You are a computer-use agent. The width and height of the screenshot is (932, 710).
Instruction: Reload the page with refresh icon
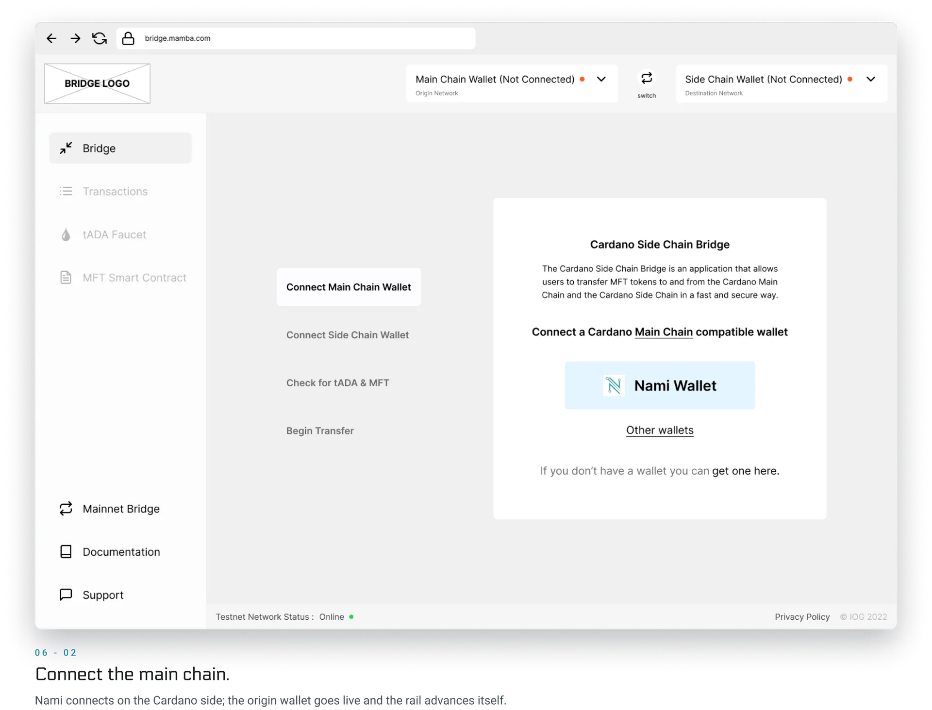(x=100, y=38)
